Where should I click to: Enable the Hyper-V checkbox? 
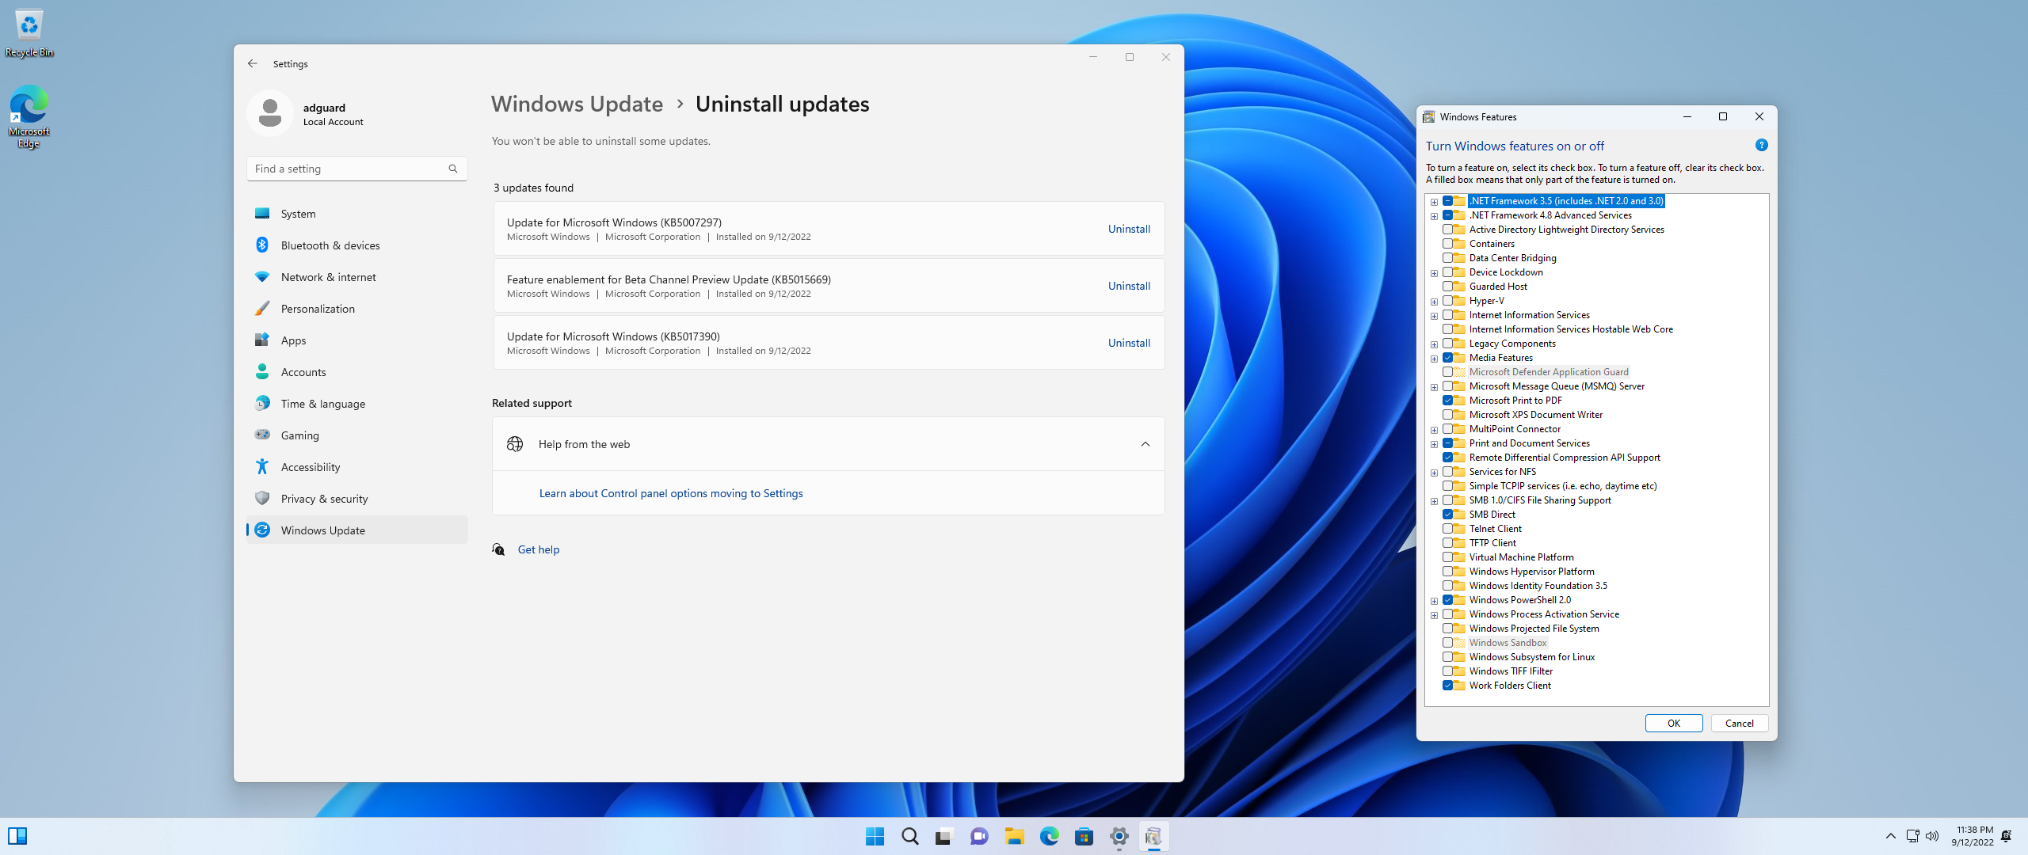click(x=1448, y=301)
